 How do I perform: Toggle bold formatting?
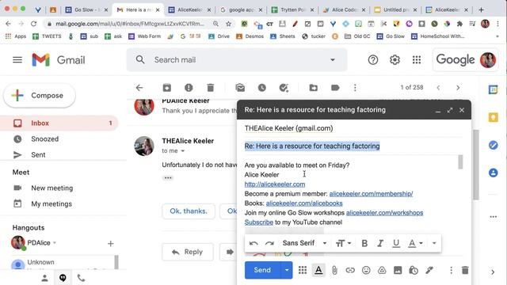pos(364,243)
